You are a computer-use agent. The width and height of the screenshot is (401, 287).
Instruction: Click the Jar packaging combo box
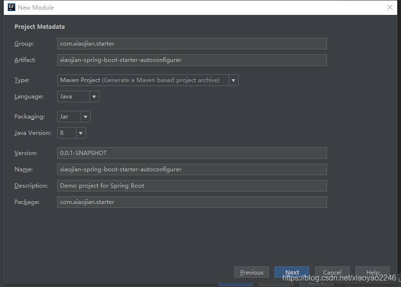click(x=73, y=117)
